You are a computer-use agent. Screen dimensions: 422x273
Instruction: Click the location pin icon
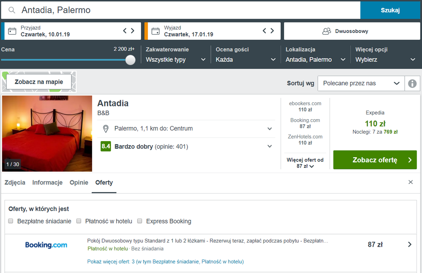tap(106, 129)
